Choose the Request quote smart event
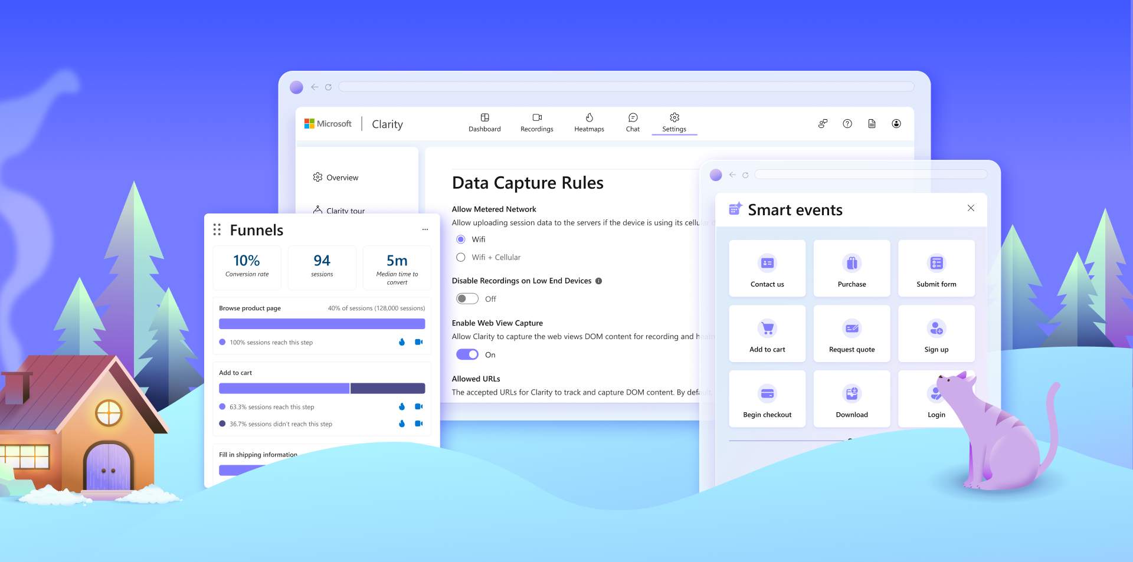The width and height of the screenshot is (1133, 562). pos(852,334)
